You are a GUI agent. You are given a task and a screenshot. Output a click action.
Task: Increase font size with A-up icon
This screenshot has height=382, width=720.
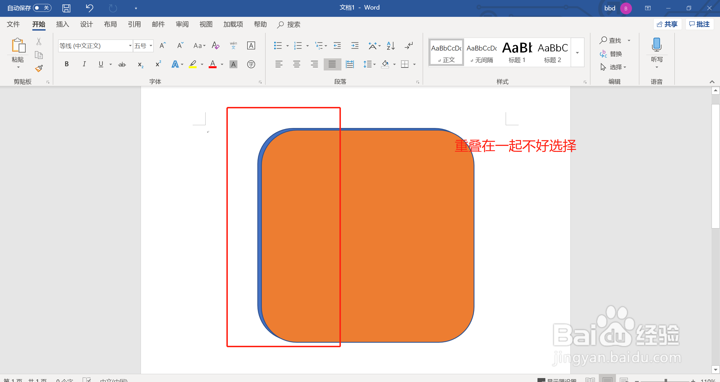163,45
